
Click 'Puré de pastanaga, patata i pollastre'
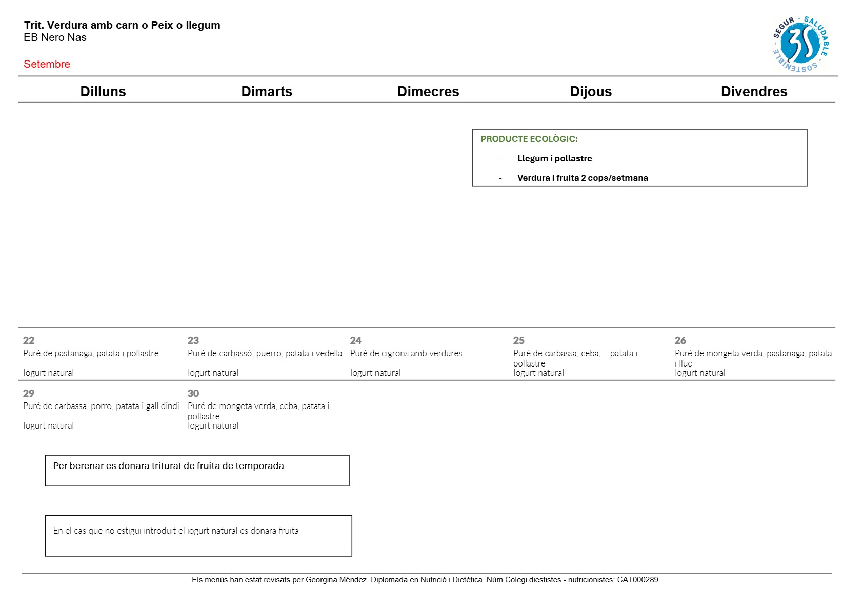91,353
